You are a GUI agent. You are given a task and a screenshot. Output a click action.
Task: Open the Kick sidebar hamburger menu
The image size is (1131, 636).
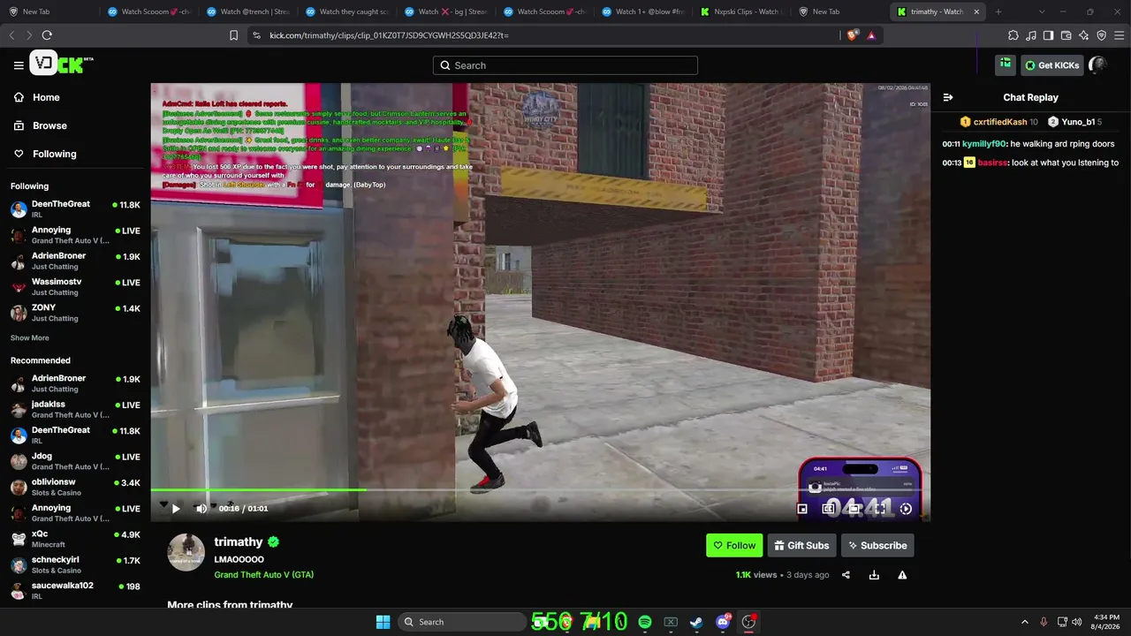[19, 65]
